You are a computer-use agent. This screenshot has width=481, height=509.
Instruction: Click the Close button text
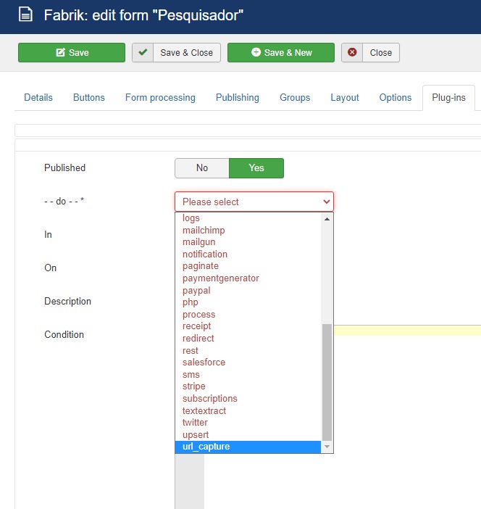click(x=381, y=53)
